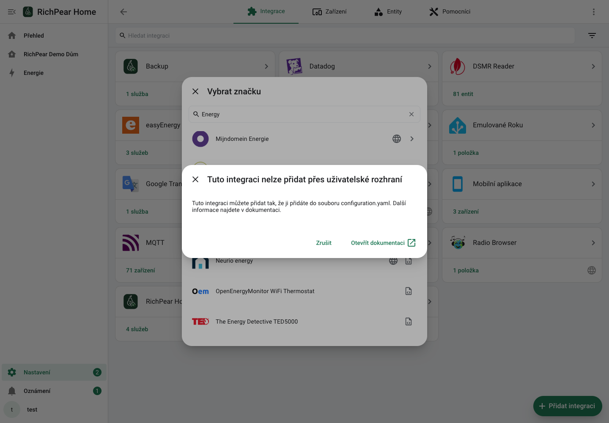Open the '4 služeb' link
The height and width of the screenshot is (423, 609).
(137, 329)
